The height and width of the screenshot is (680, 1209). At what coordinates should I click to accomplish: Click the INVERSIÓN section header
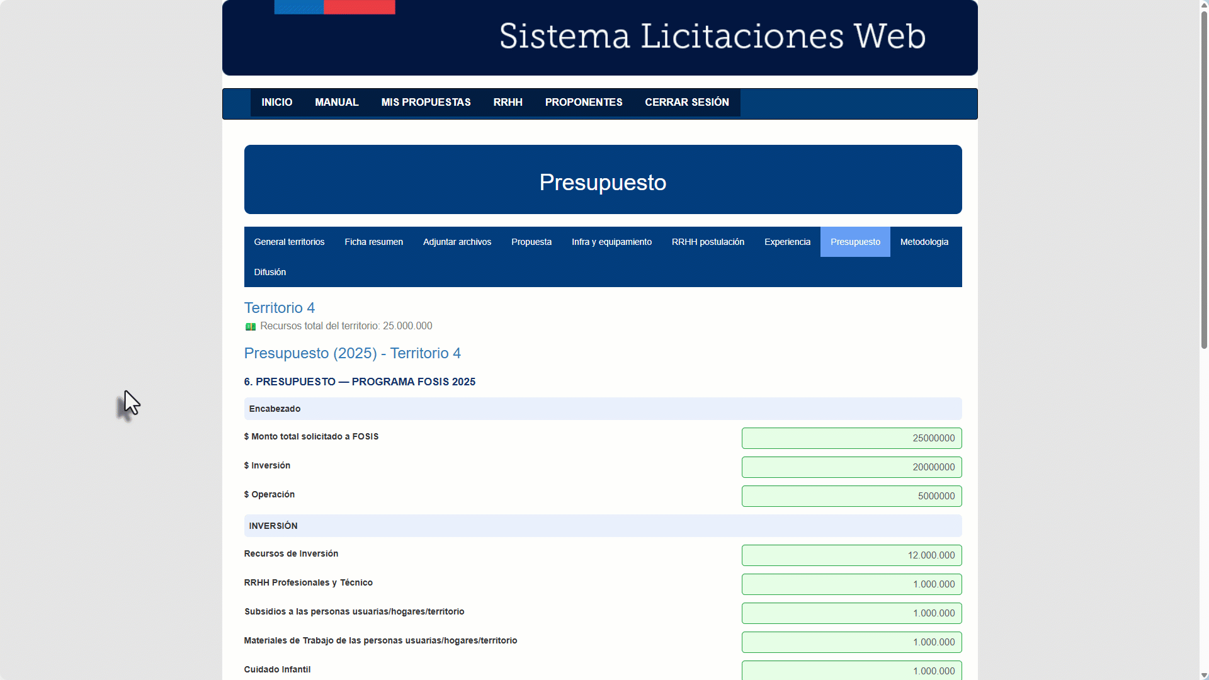pos(603,526)
